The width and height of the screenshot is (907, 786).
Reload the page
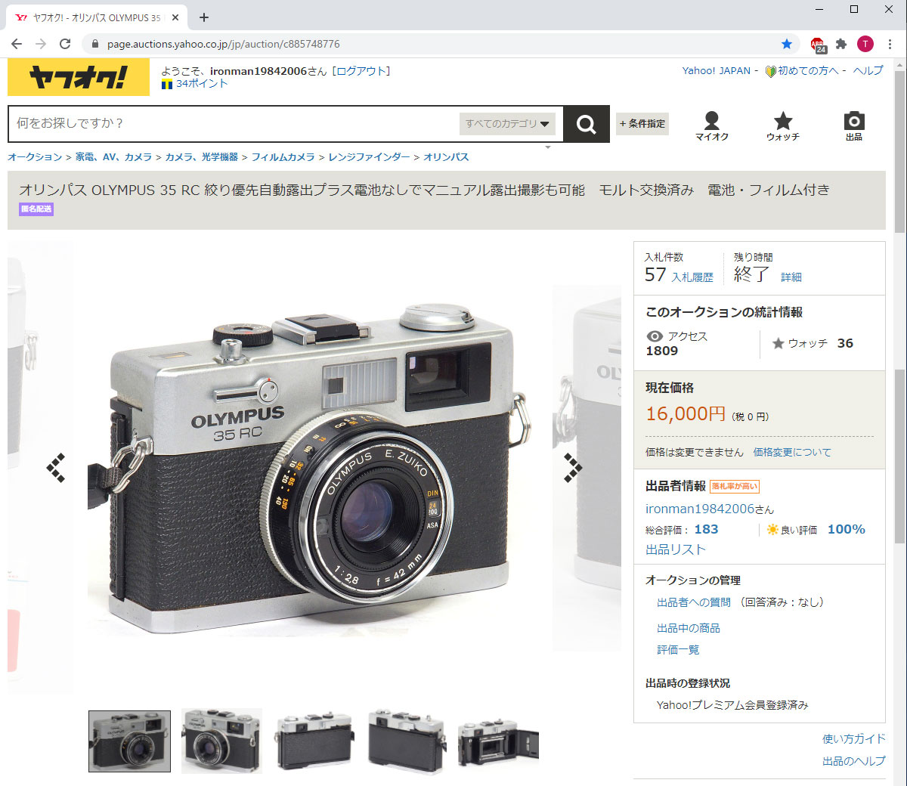[x=65, y=44]
